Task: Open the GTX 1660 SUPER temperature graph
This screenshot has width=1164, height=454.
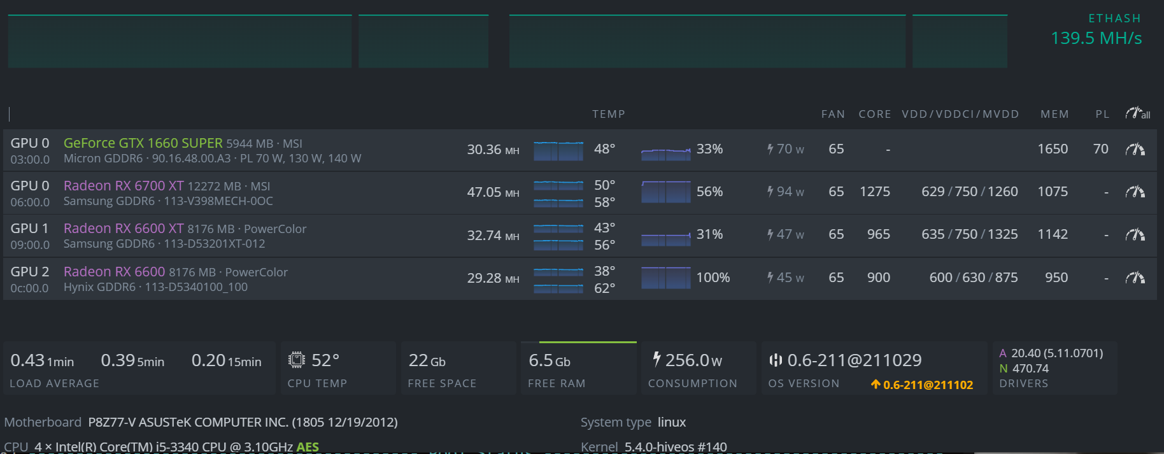Action: coord(558,151)
